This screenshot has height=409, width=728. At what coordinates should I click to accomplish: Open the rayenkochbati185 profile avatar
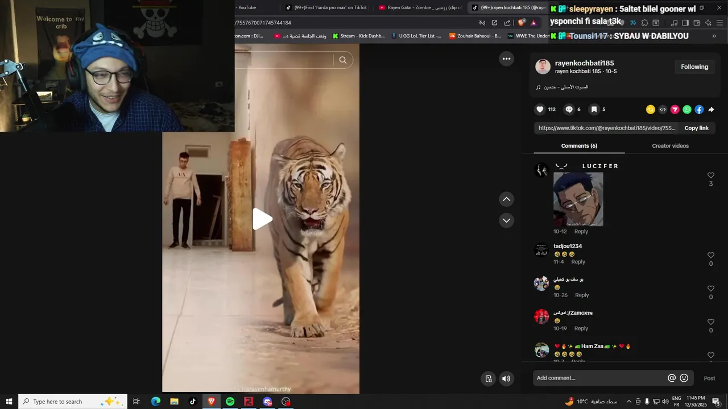543,66
